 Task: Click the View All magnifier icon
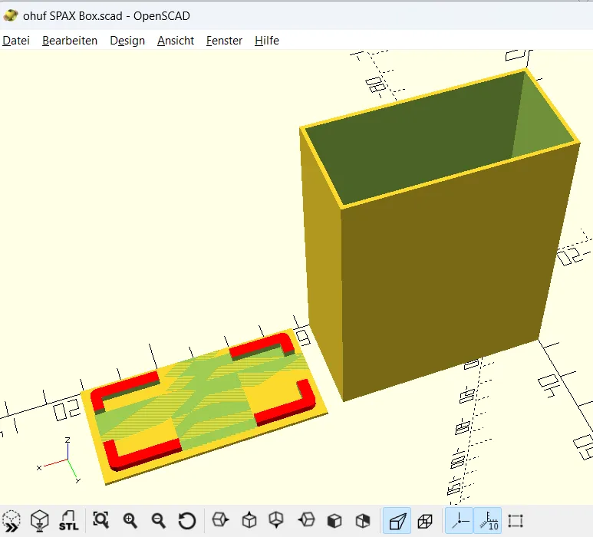(x=101, y=521)
